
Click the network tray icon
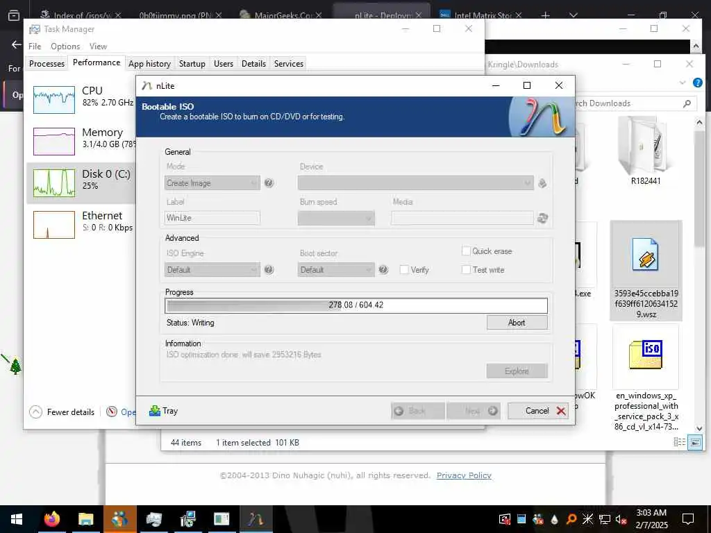605,519
